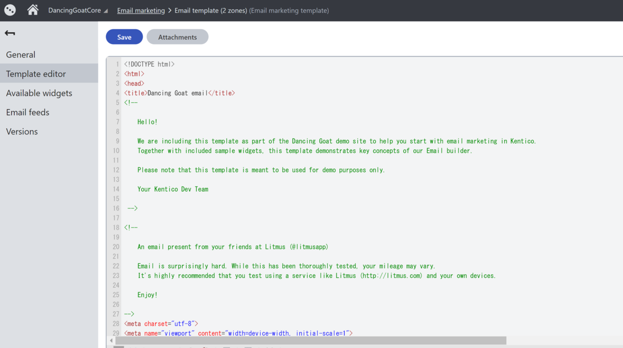Switch to Available widgets tab

[49, 93]
